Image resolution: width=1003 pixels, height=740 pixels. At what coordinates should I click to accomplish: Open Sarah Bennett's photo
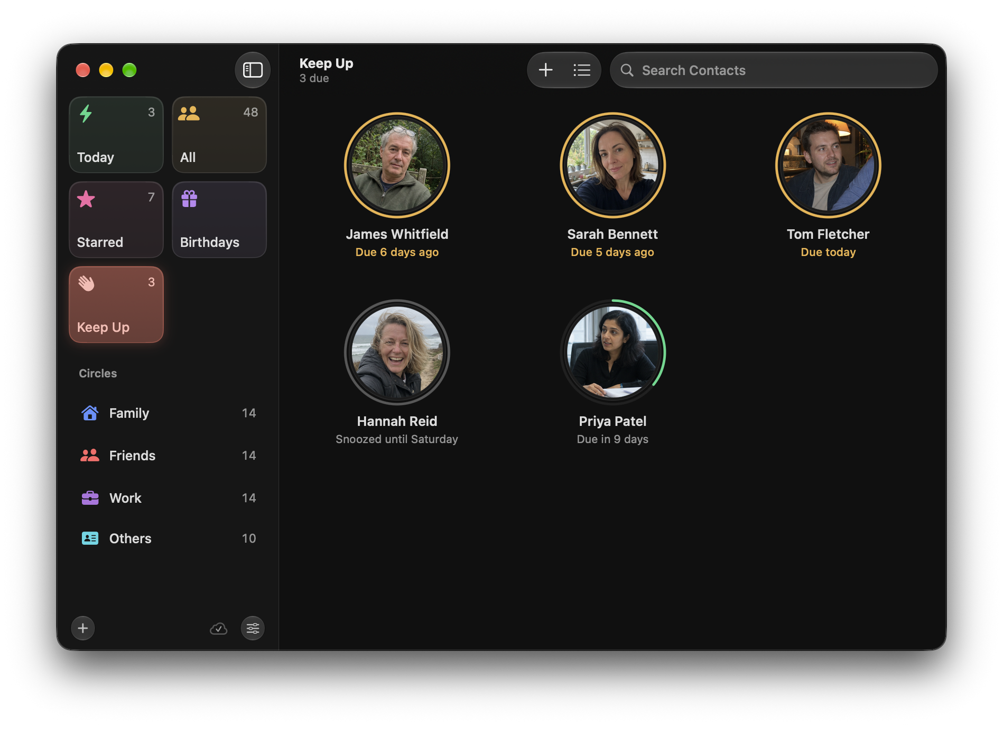click(x=612, y=165)
